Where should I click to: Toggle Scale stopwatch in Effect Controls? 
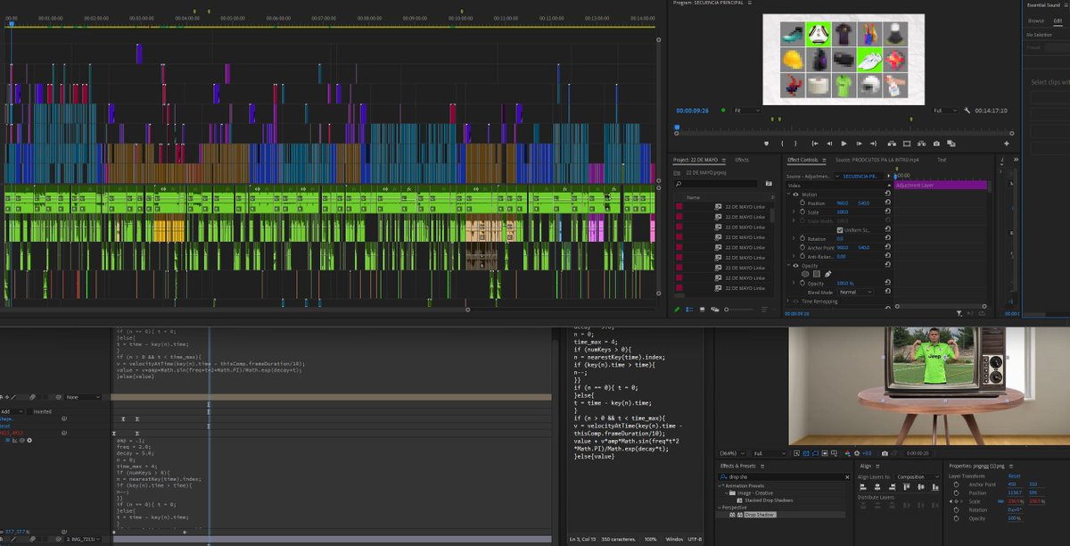point(802,211)
